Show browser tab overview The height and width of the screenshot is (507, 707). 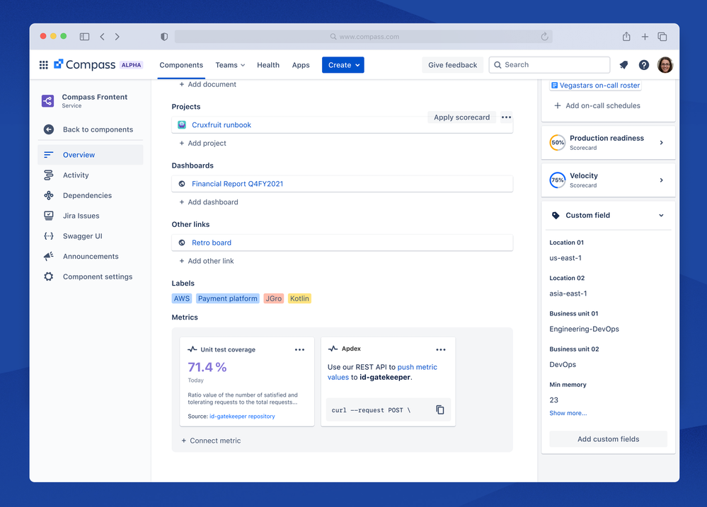662,37
